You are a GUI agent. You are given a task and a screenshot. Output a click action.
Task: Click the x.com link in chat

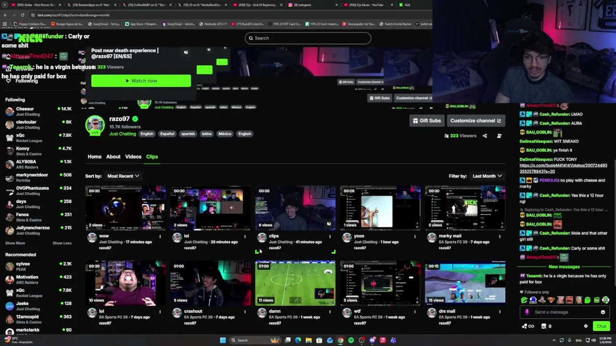click(x=563, y=168)
